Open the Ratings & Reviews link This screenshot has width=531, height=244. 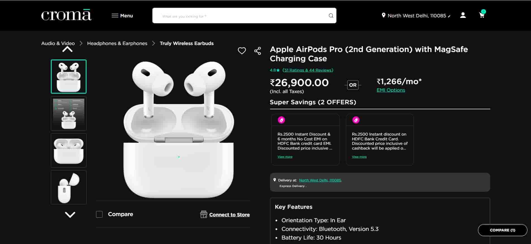point(308,70)
